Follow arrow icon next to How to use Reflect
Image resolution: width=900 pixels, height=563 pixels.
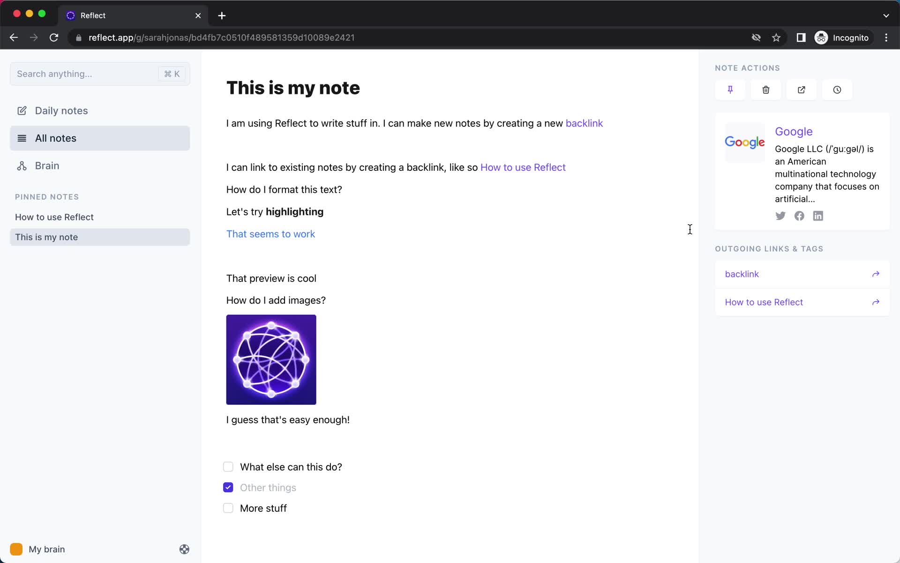[x=875, y=302]
